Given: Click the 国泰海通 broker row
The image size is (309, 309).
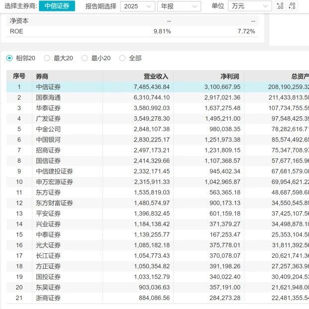Looking at the screenshot, I should pos(158,97).
